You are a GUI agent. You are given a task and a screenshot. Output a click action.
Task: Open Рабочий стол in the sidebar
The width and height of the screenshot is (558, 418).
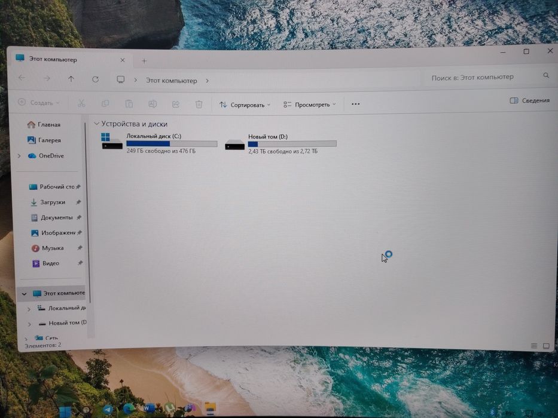click(52, 186)
